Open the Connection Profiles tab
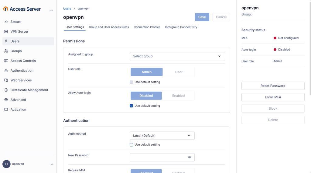Viewport: 311px width, 173px height. [x=147, y=27]
